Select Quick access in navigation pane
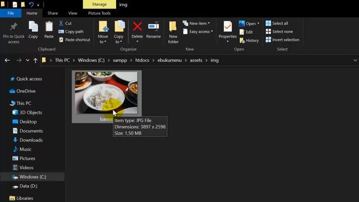The height and width of the screenshot is (202, 359). point(26,79)
